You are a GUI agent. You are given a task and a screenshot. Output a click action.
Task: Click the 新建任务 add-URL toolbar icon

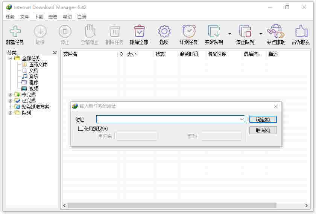(x=15, y=31)
